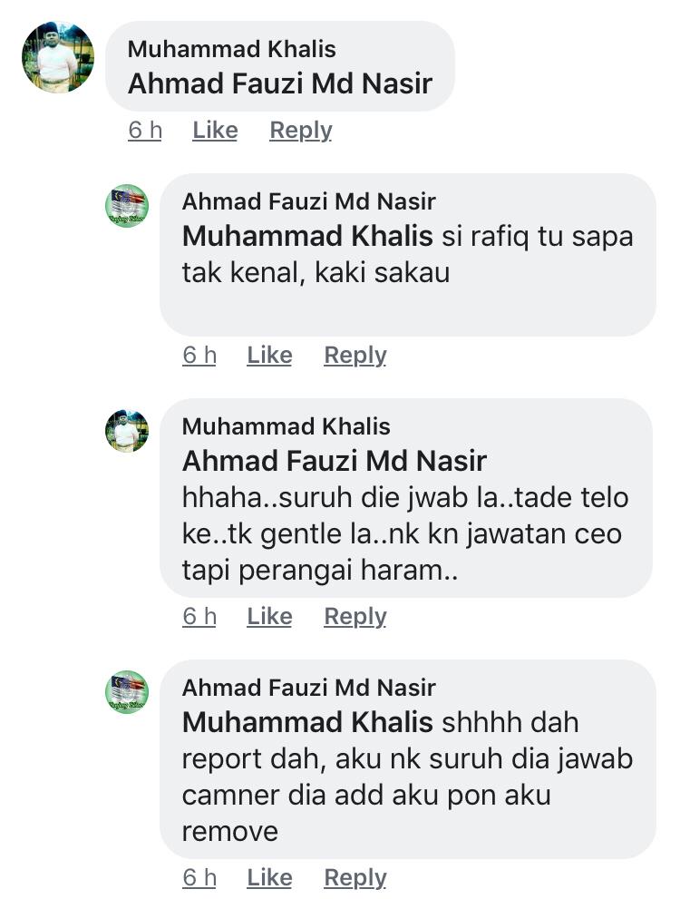Click Ahmad Fauzi's avatar beside 'shhhh dah report' reply
Viewport: 680px width, 899px height.
[126, 692]
